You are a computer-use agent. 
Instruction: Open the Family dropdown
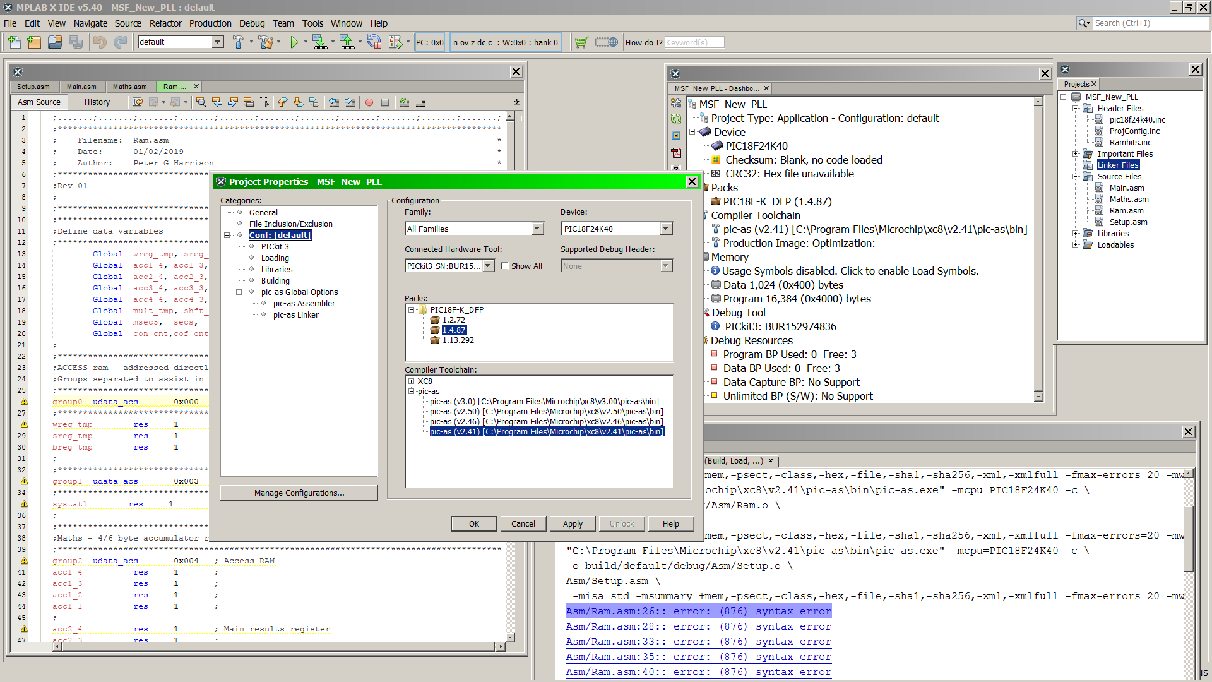(537, 229)
